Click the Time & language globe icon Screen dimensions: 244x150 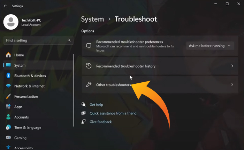(8, 128)
